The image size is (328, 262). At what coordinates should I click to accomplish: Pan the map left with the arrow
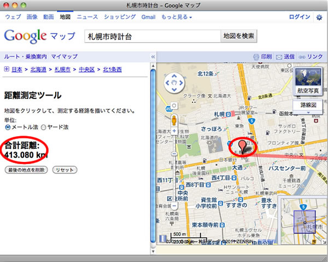tap(167, 83)
